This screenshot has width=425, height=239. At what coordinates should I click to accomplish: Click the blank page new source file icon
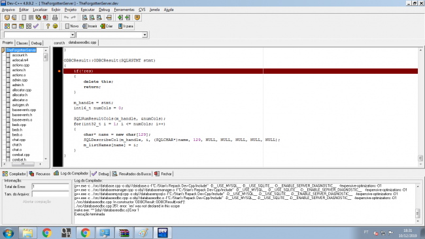(24, 18)
